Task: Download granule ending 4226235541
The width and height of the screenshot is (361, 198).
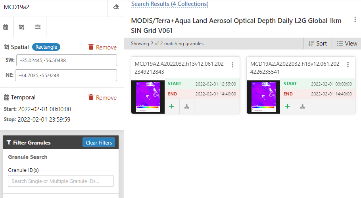Action: (x=303, y=107)
